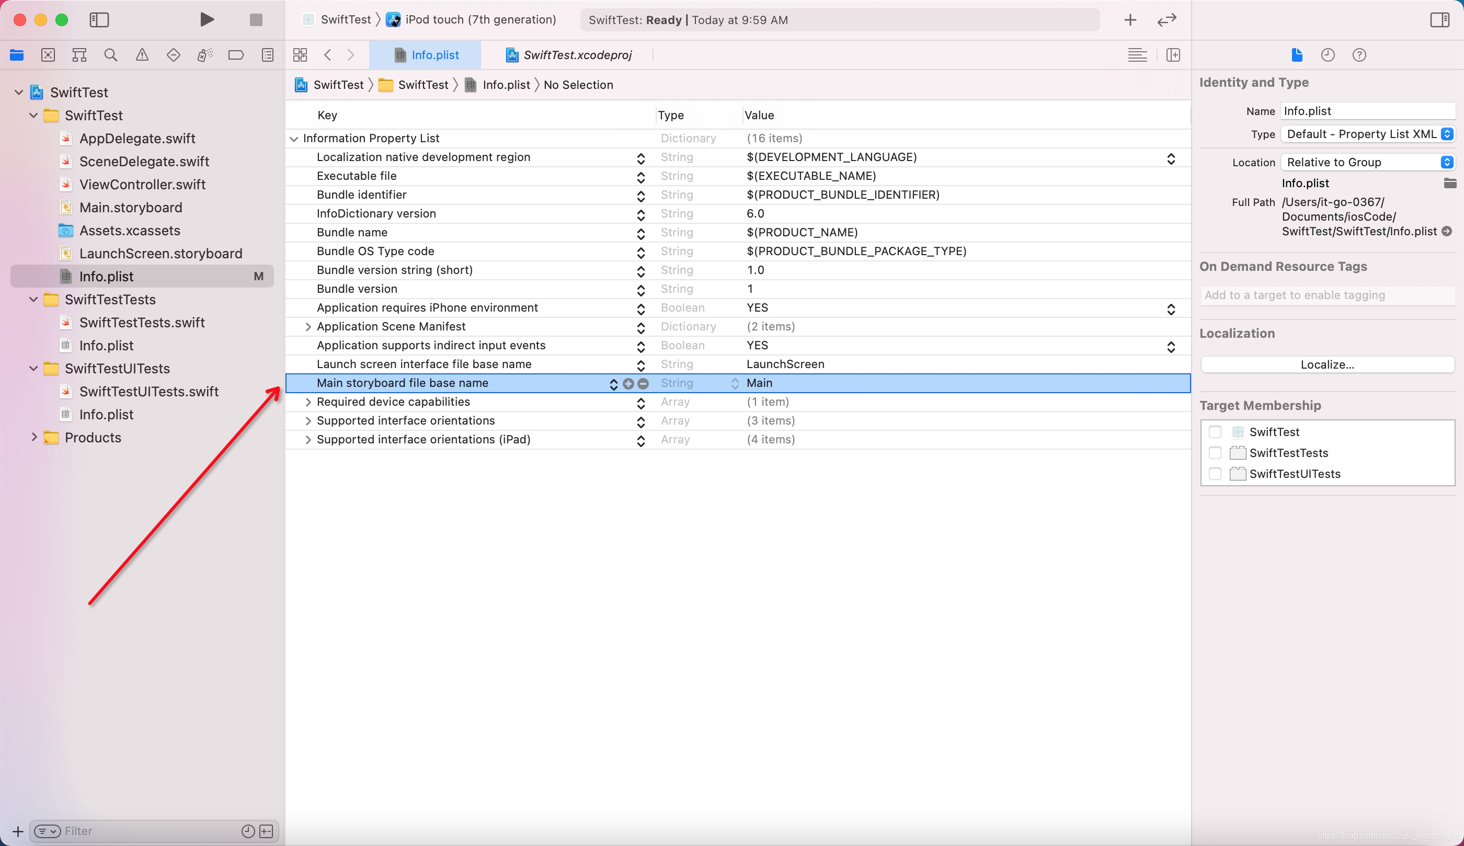The image size is (1464, 846).
Task: Show the Debug navigator
Action: click(204, 55)
